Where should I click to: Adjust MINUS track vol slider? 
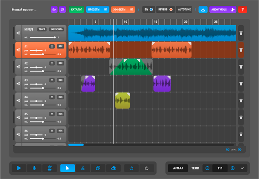point(42,37)
